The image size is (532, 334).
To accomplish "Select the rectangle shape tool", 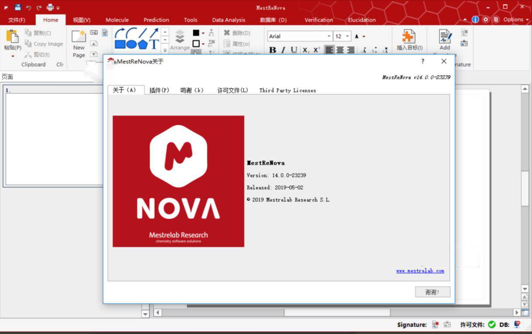I will [x=120, y=44].
